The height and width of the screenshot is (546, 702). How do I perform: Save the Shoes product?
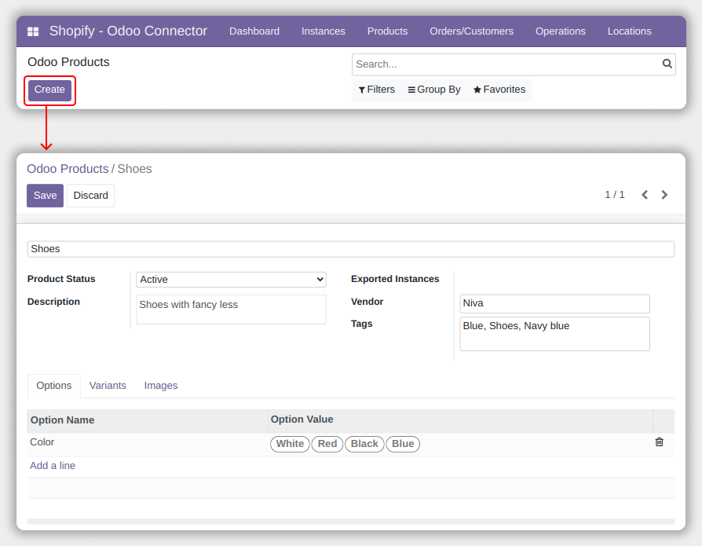(46, 196)
